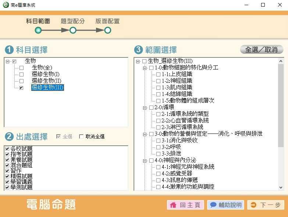Check section 1-3:肌肉組織

tap(158, 88)
